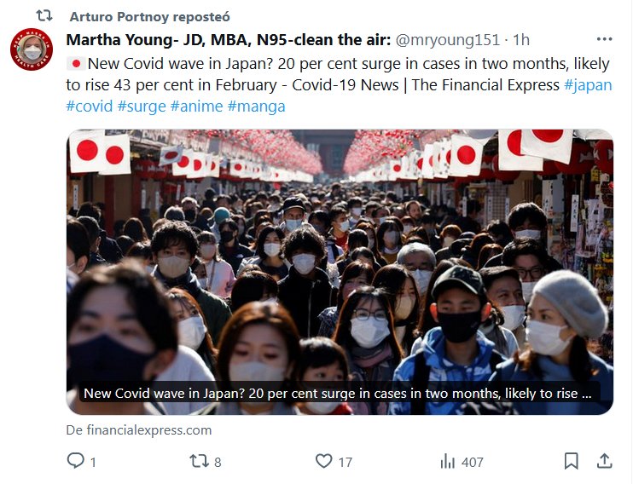Follow the #surge hashtag link

141,106
